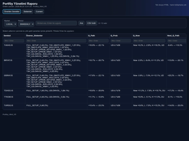This screenshot has height=141, width=189.
Task: Open the Sistemler tab
Action: click(28, 11)
